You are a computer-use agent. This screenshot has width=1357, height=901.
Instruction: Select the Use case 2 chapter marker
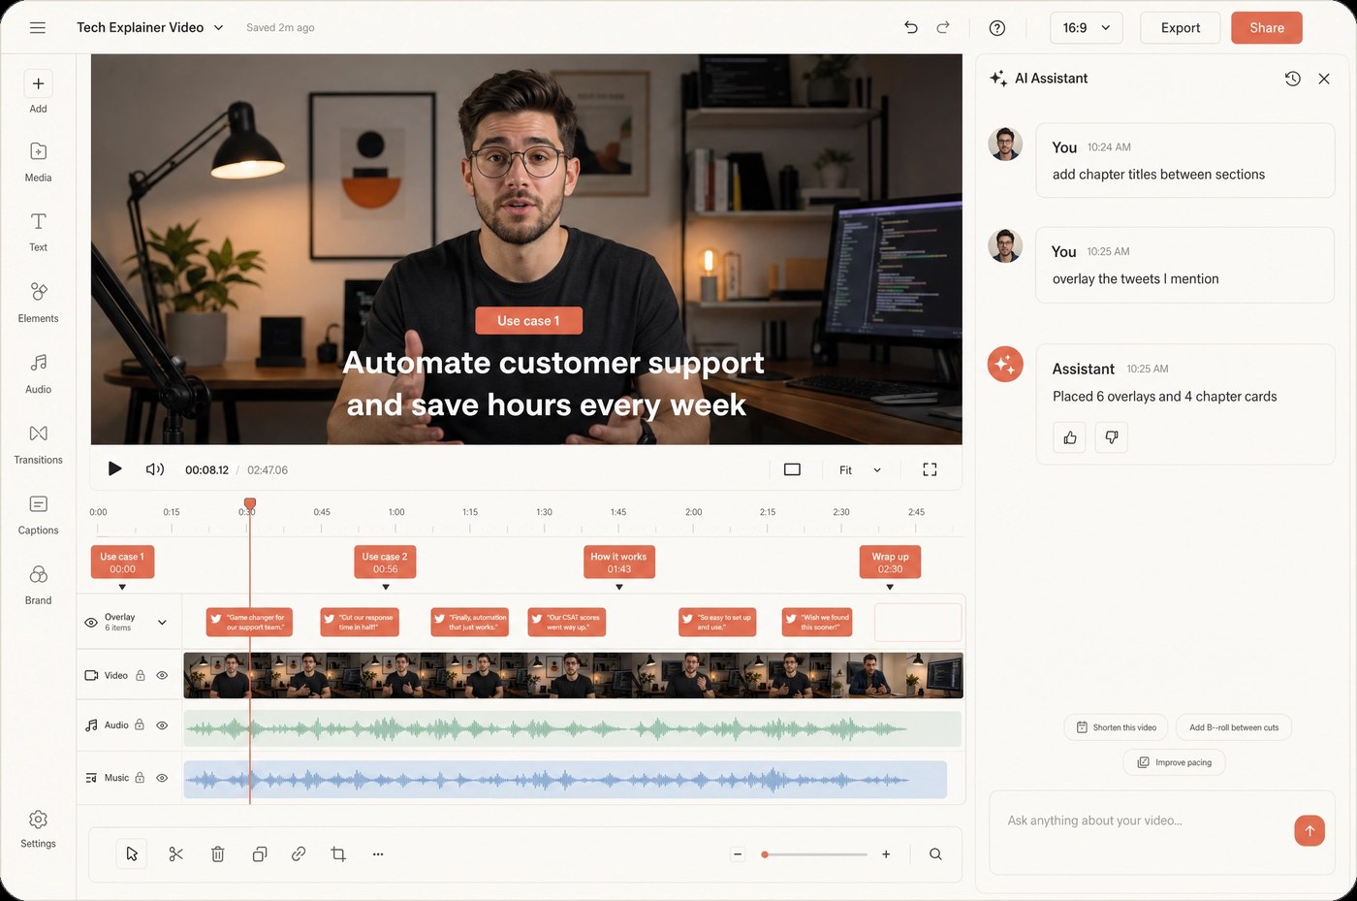385,563
